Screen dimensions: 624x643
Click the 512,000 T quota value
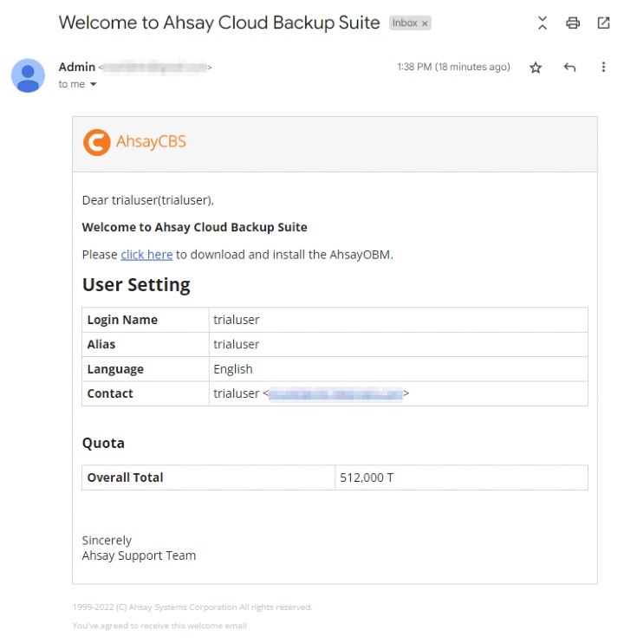coord(367,477)
